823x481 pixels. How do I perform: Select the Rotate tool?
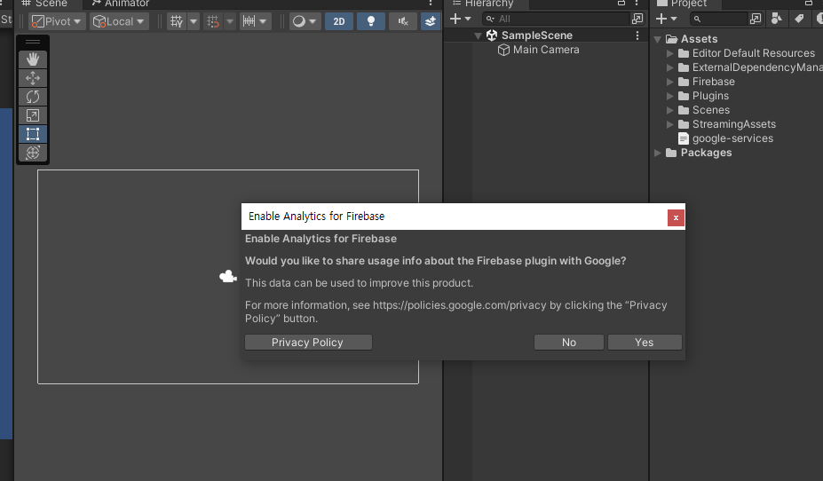[33, 97]
